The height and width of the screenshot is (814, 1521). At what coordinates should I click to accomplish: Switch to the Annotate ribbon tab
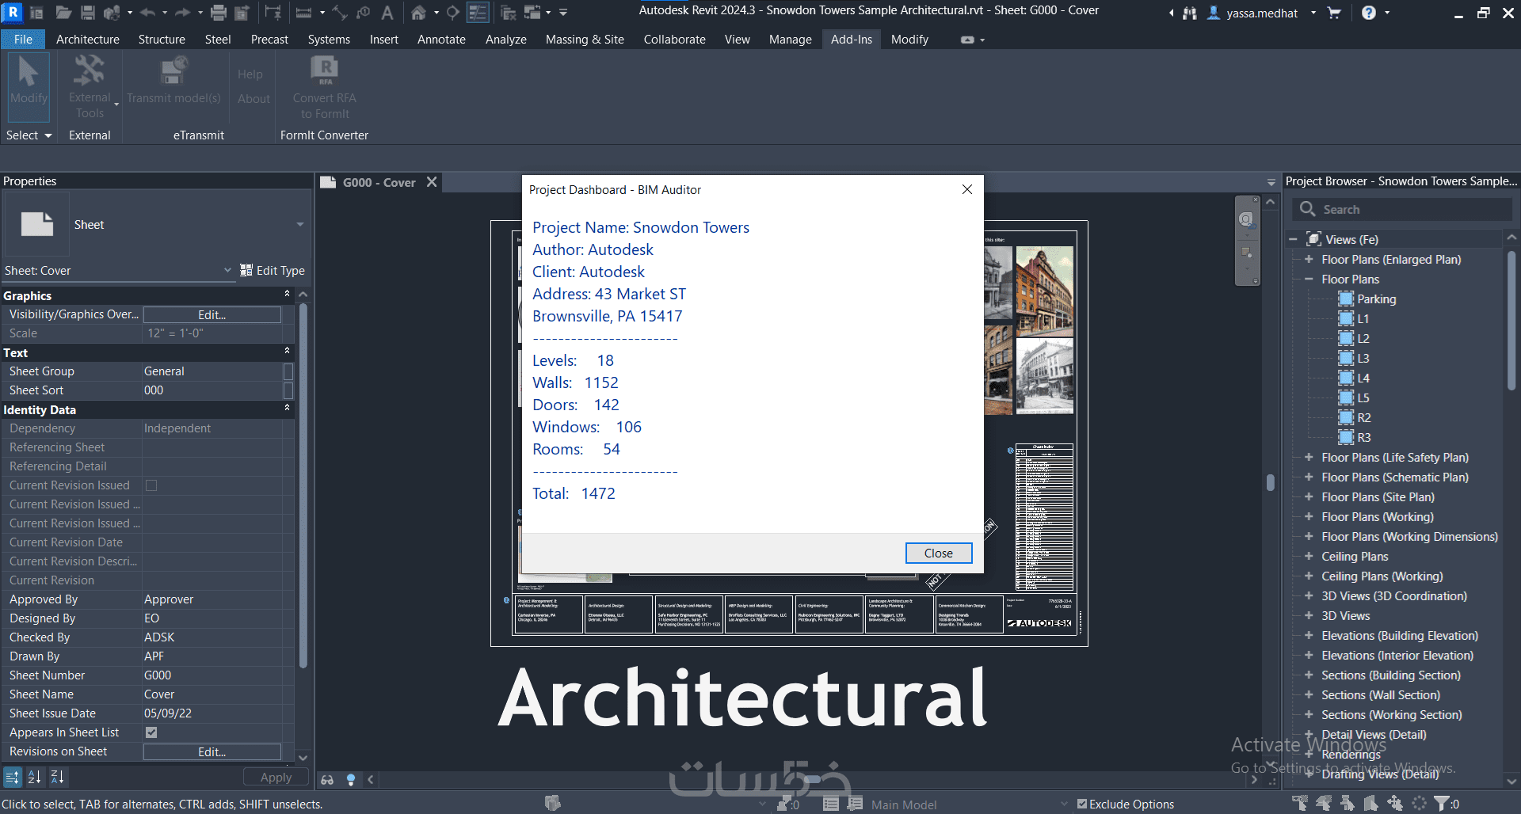point(441,39)
